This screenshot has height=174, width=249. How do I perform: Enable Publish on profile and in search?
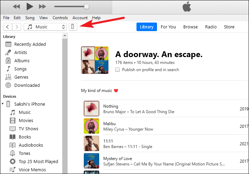[118, 70]
